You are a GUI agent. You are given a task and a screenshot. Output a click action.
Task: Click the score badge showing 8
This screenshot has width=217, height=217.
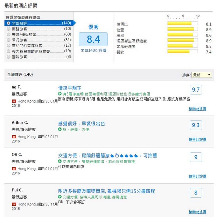click(x=196, y=193)
